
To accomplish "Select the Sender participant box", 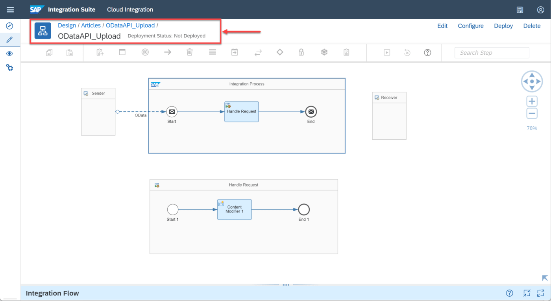I will (x=98, y=112).
